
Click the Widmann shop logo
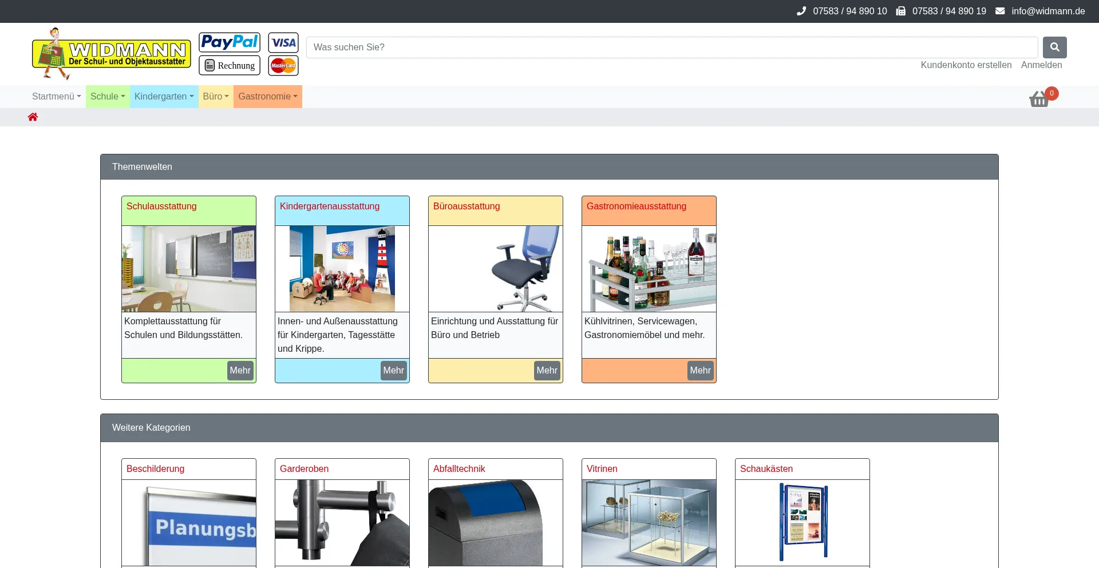click(111, 54)
